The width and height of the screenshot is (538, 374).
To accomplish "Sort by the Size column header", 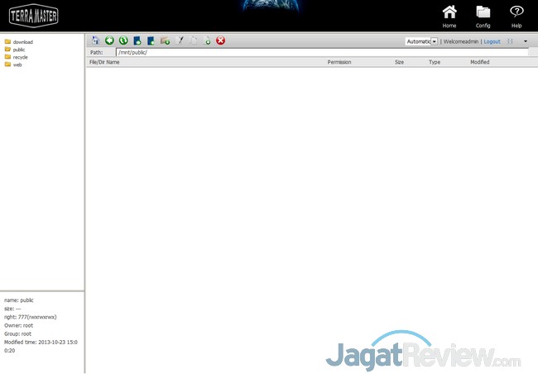I will coord(399,62).
